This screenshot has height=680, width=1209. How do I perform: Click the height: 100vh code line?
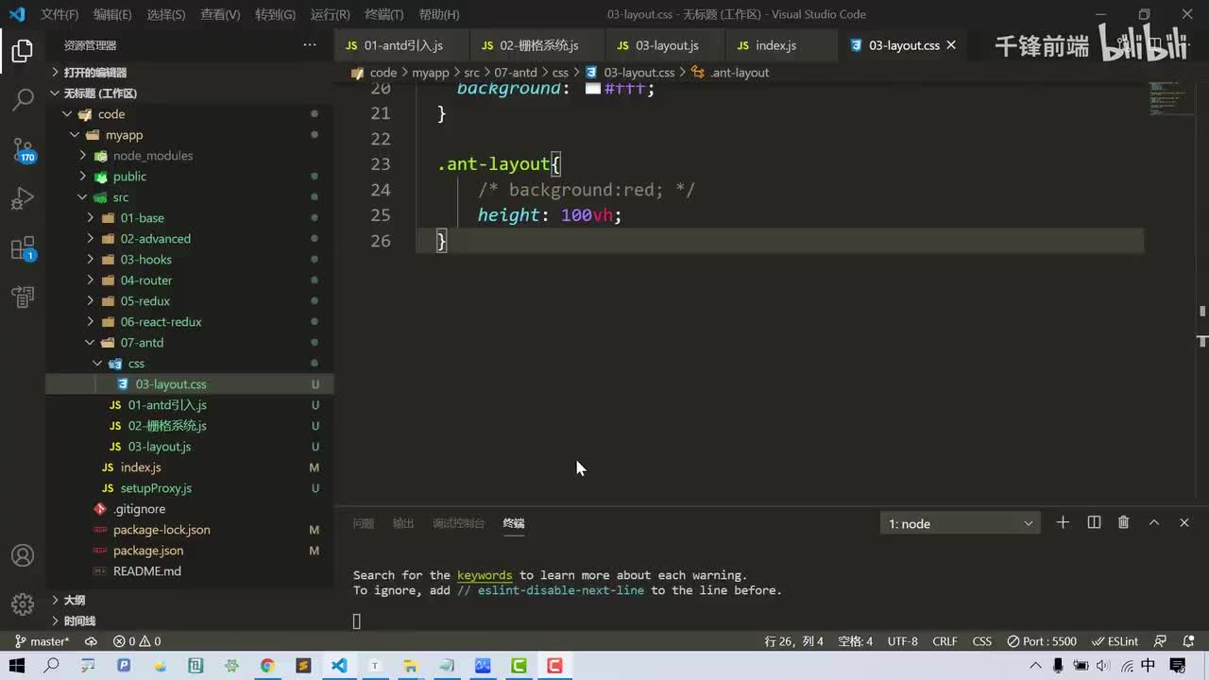[550, 215]
